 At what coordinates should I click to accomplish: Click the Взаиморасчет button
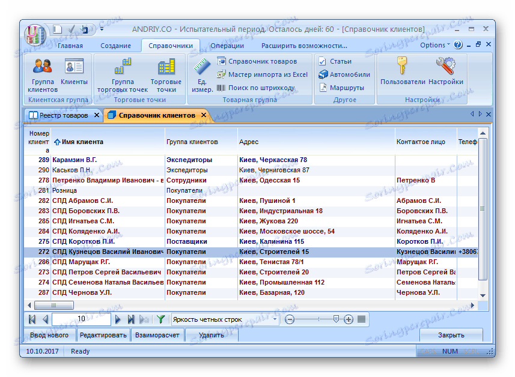[157, 335]
